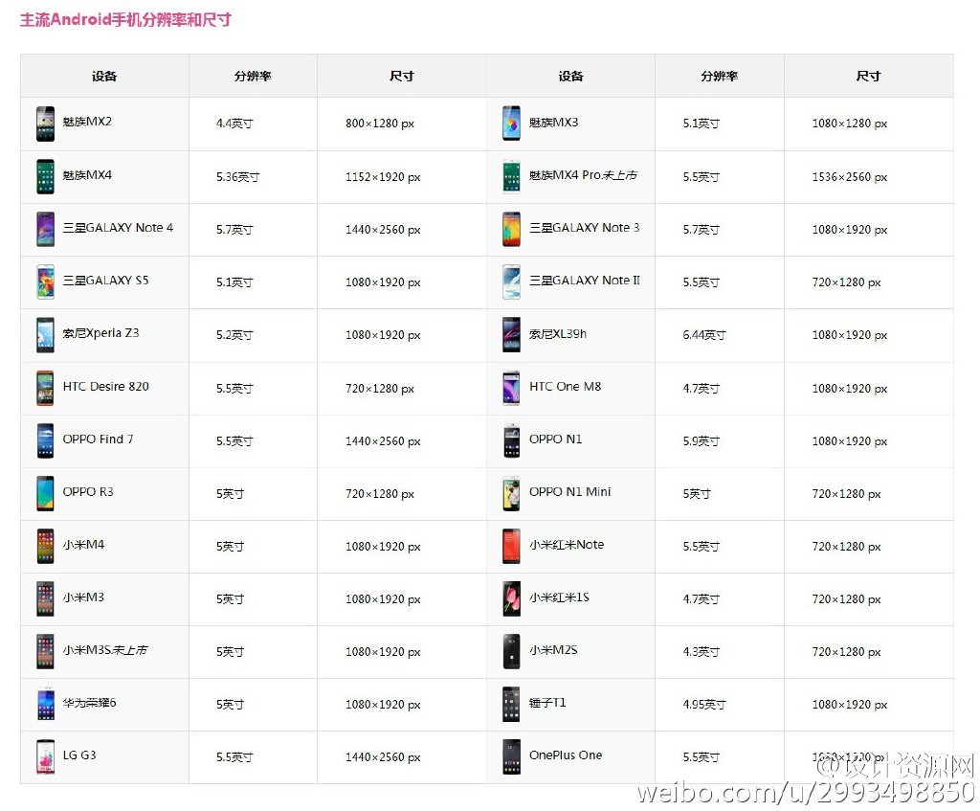
Task: Select the text 华为荣耀6
Action: (x=89, y=703)
